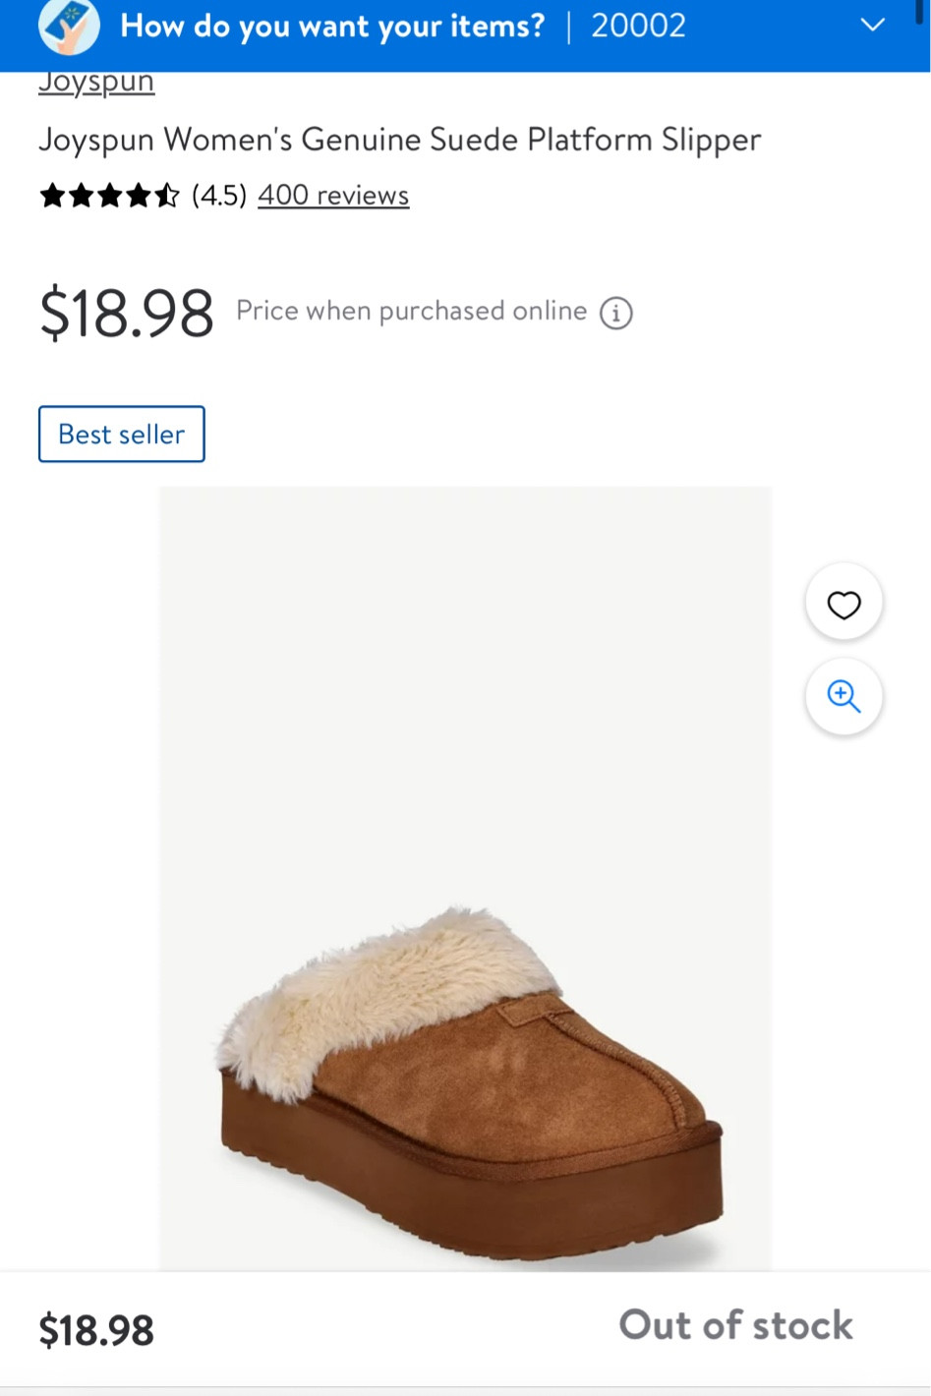Open the 400 reviews link
931x1396 pixels.
point(333,196)
